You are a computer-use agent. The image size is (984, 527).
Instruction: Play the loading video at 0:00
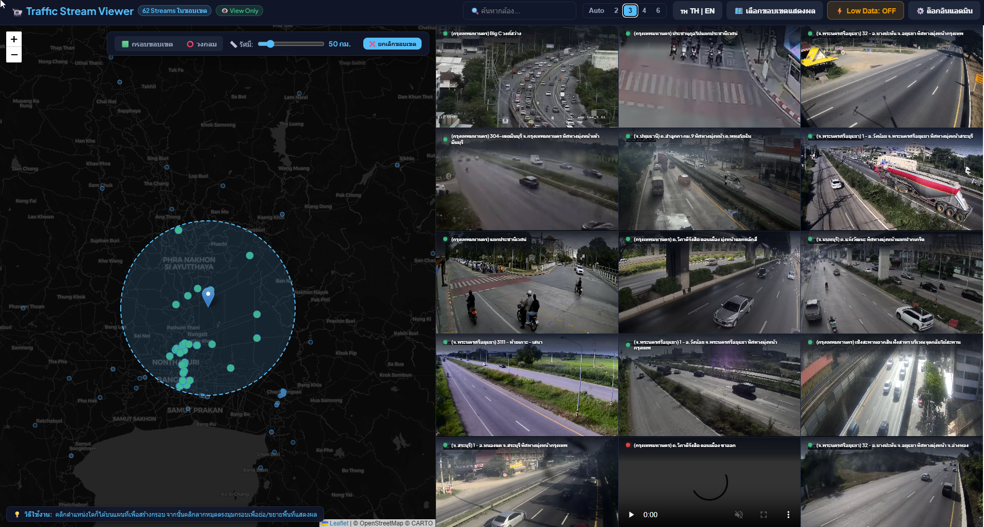point(631,515)
